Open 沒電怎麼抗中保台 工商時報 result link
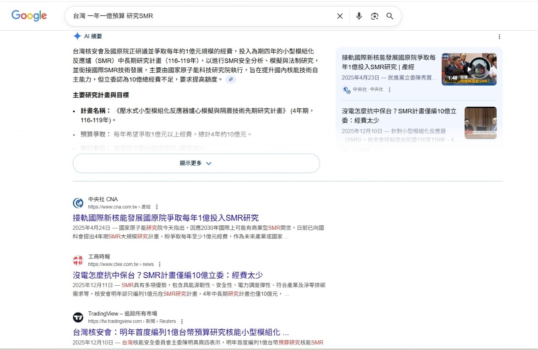This screenshot has width=538, height=350. pos(167,275)
